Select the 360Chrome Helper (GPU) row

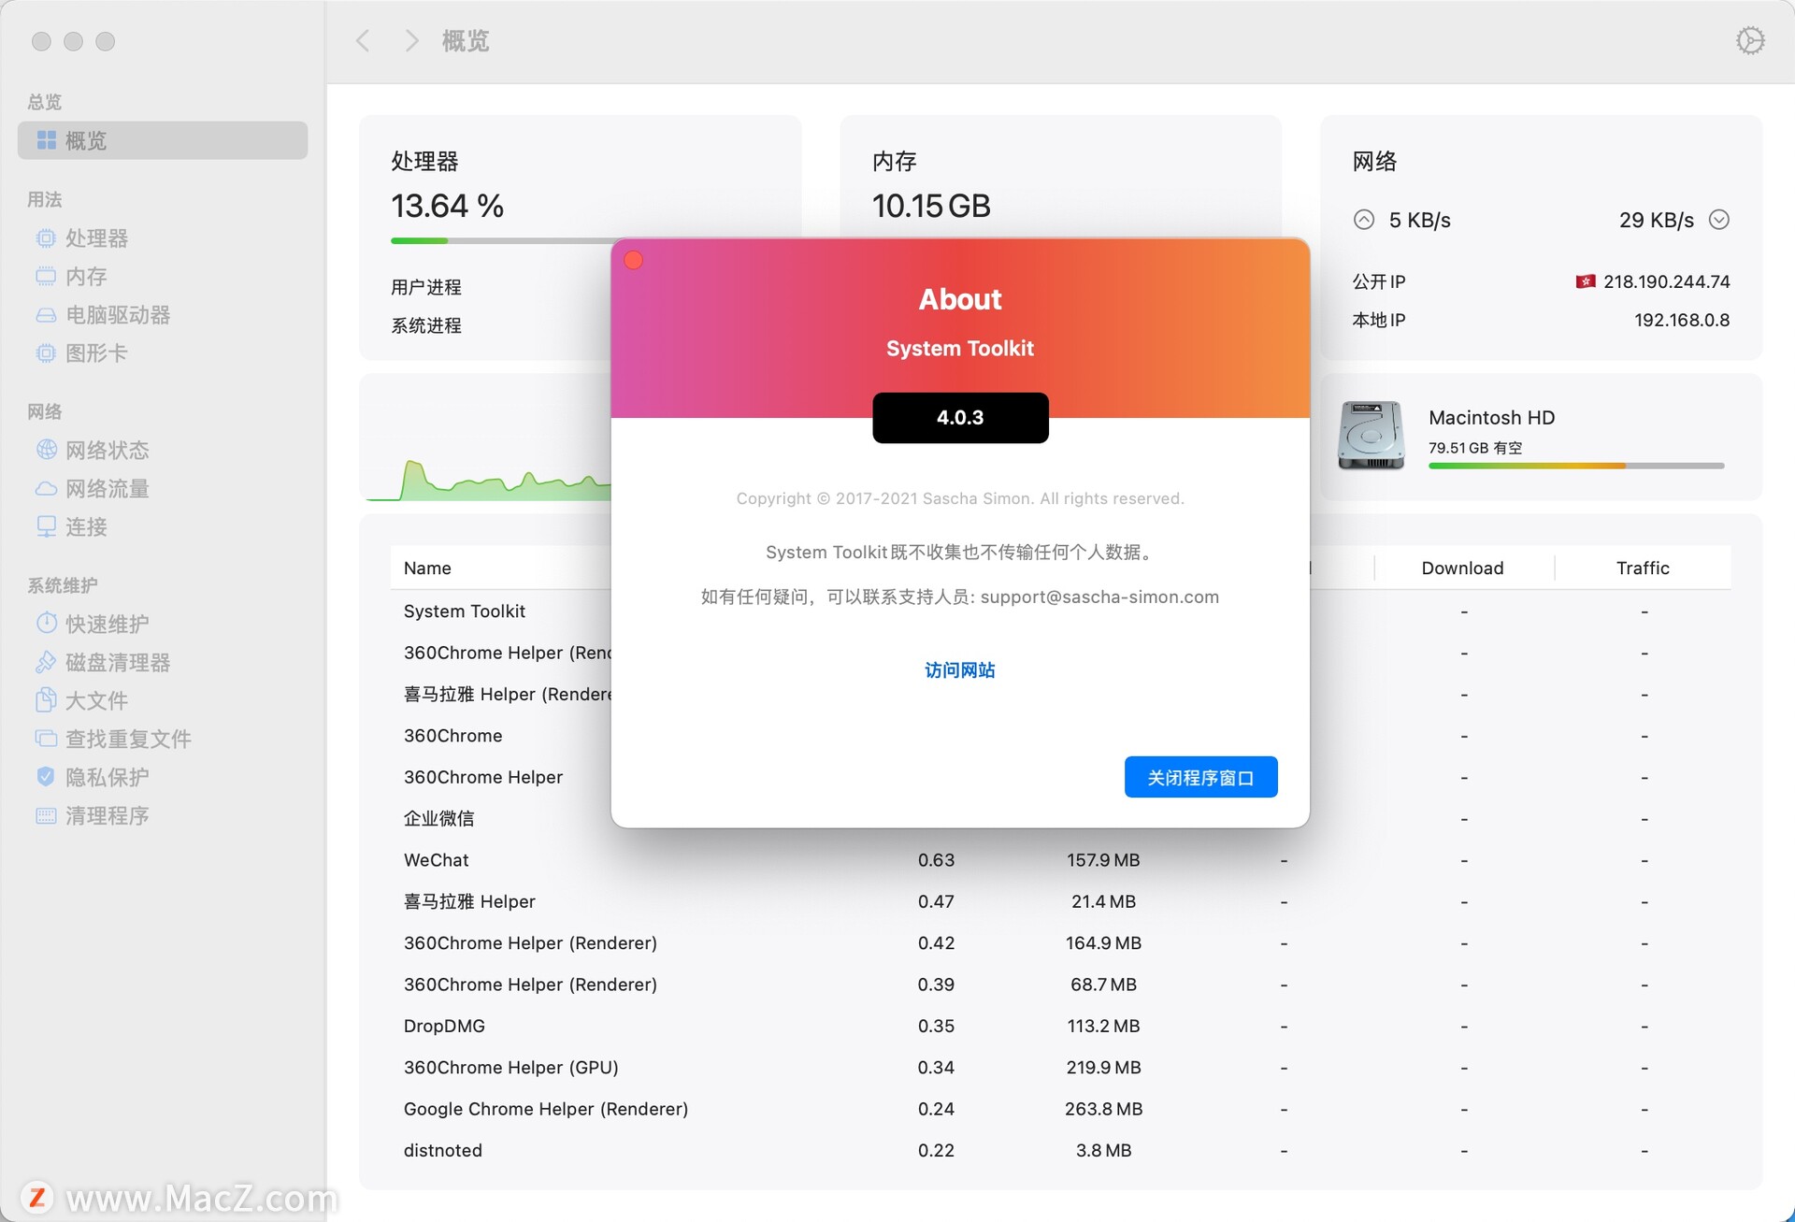point(1060,1067)
